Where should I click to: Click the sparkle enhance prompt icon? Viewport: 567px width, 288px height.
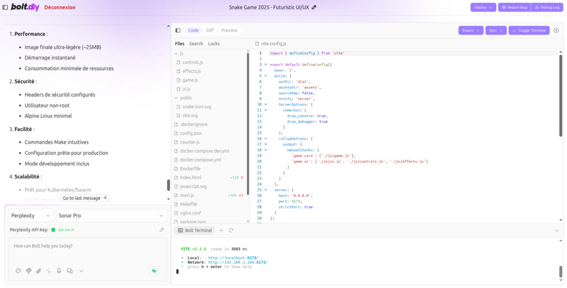click(49, 271)
